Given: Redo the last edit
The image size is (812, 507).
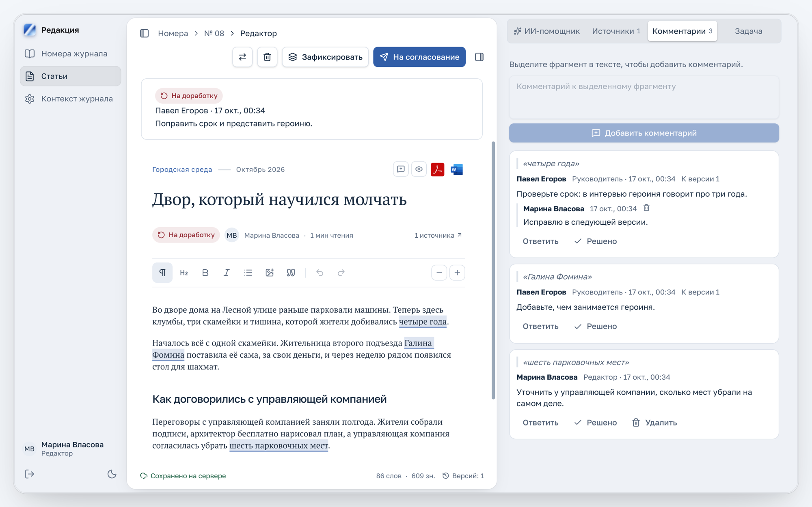Looking at the screenshot, I should [x=341, y=273].
